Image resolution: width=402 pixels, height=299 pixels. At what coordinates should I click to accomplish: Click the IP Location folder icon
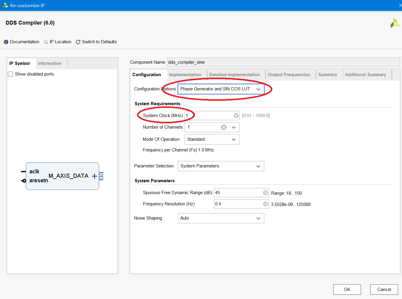click(x=46, y=42)
